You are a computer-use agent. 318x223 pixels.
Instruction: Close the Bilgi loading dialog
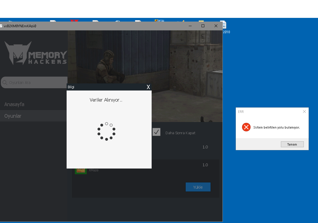[x=148, y=87]
